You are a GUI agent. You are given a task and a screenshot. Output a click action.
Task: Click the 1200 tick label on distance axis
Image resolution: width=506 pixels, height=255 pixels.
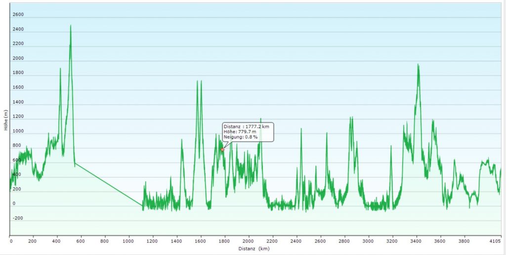coord(153,242)
